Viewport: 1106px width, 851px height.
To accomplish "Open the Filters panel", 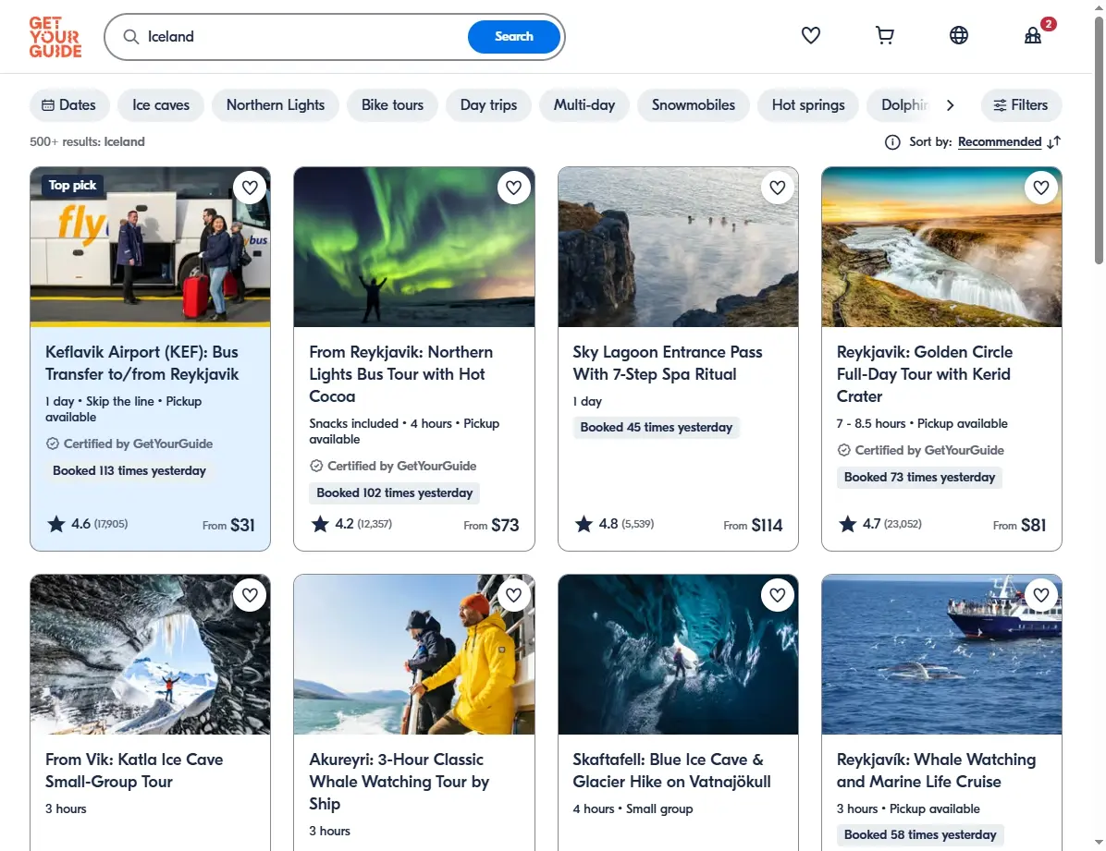I will pos(1021,105).
